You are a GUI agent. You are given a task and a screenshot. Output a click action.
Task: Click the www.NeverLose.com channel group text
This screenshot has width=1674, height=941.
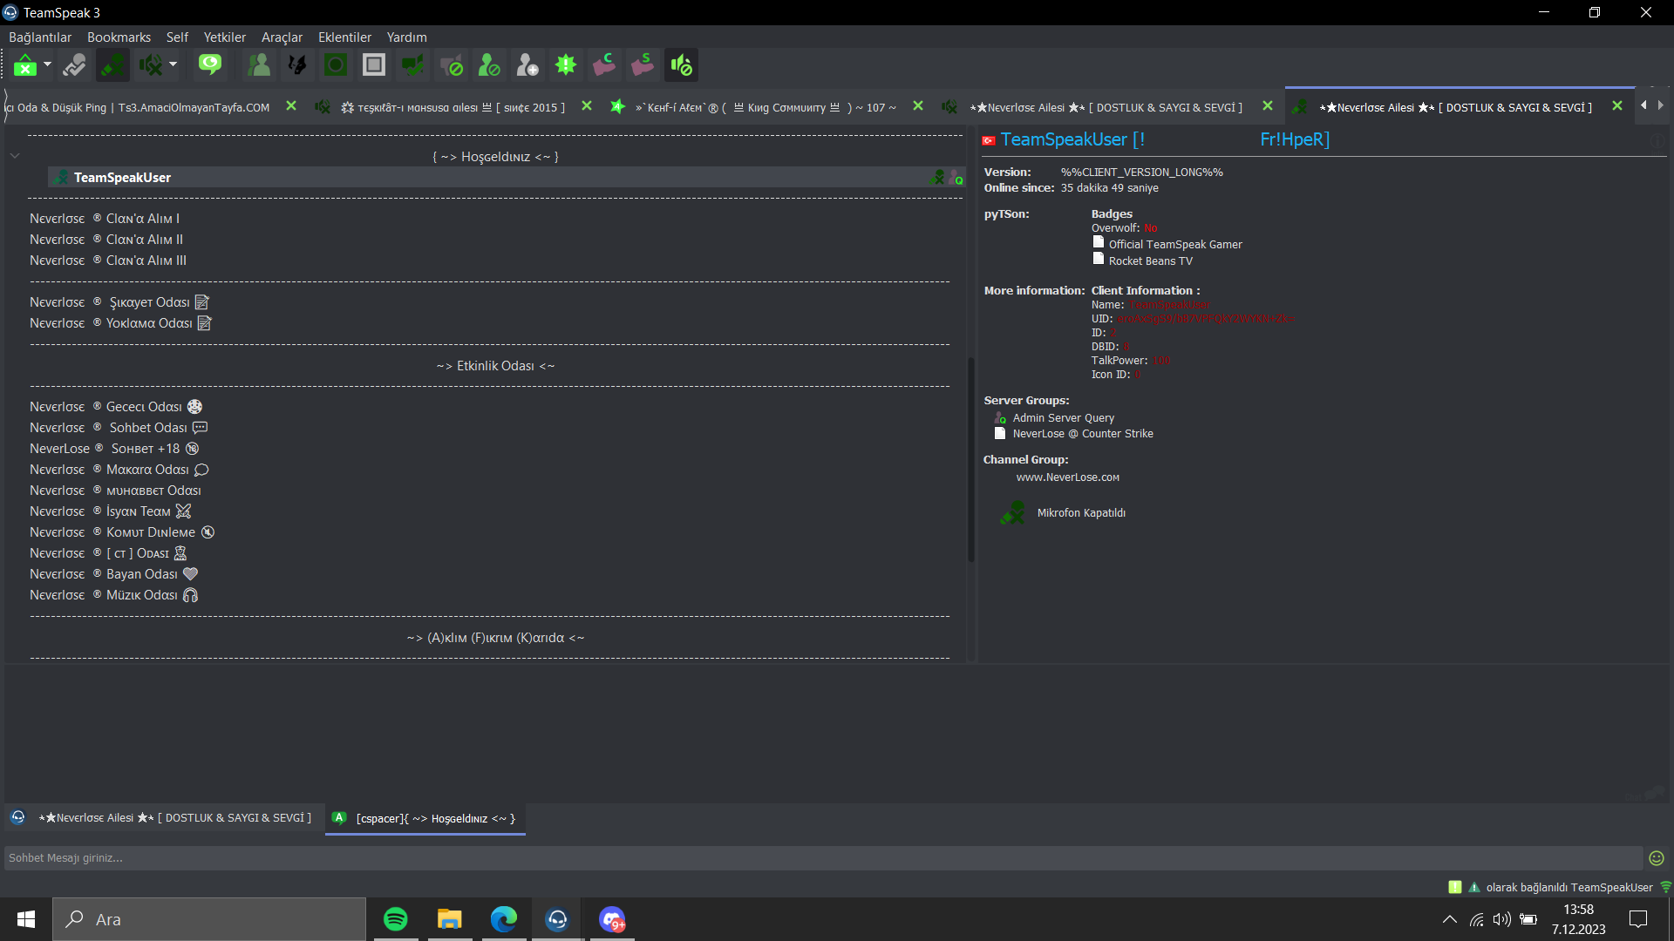click(1068, 477)
